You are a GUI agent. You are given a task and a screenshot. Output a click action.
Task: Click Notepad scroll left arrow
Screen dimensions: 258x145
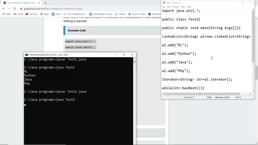[x=162, y=94]
